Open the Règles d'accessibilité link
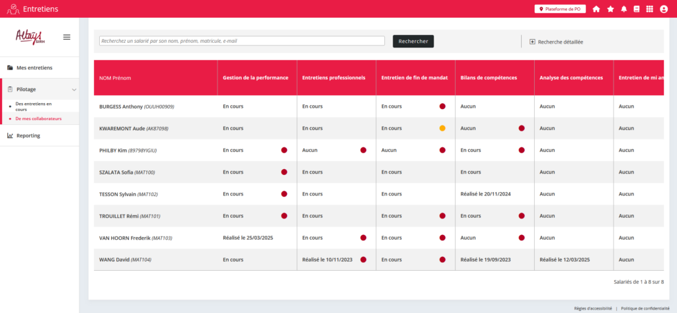 tap(592, 308)
